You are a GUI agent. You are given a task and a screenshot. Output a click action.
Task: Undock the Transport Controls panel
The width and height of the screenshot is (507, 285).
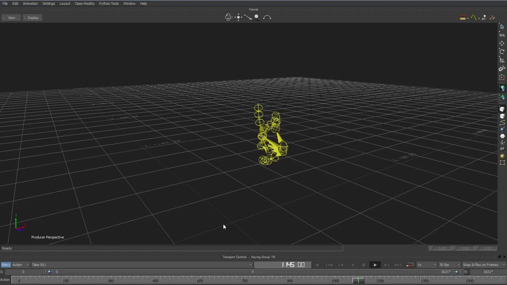(499, 257)
